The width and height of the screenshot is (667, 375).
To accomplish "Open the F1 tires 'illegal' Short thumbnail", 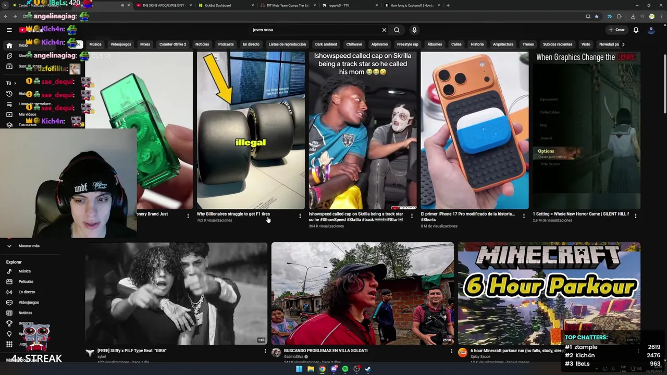I will click(251, 130).
